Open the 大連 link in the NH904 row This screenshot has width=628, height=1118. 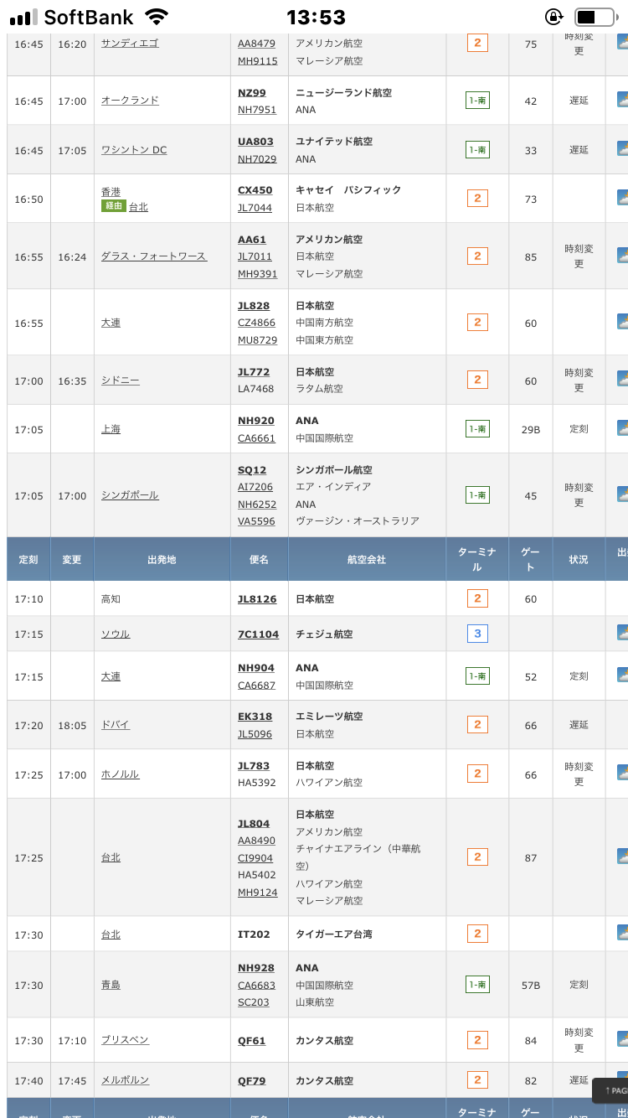point(111,676)
